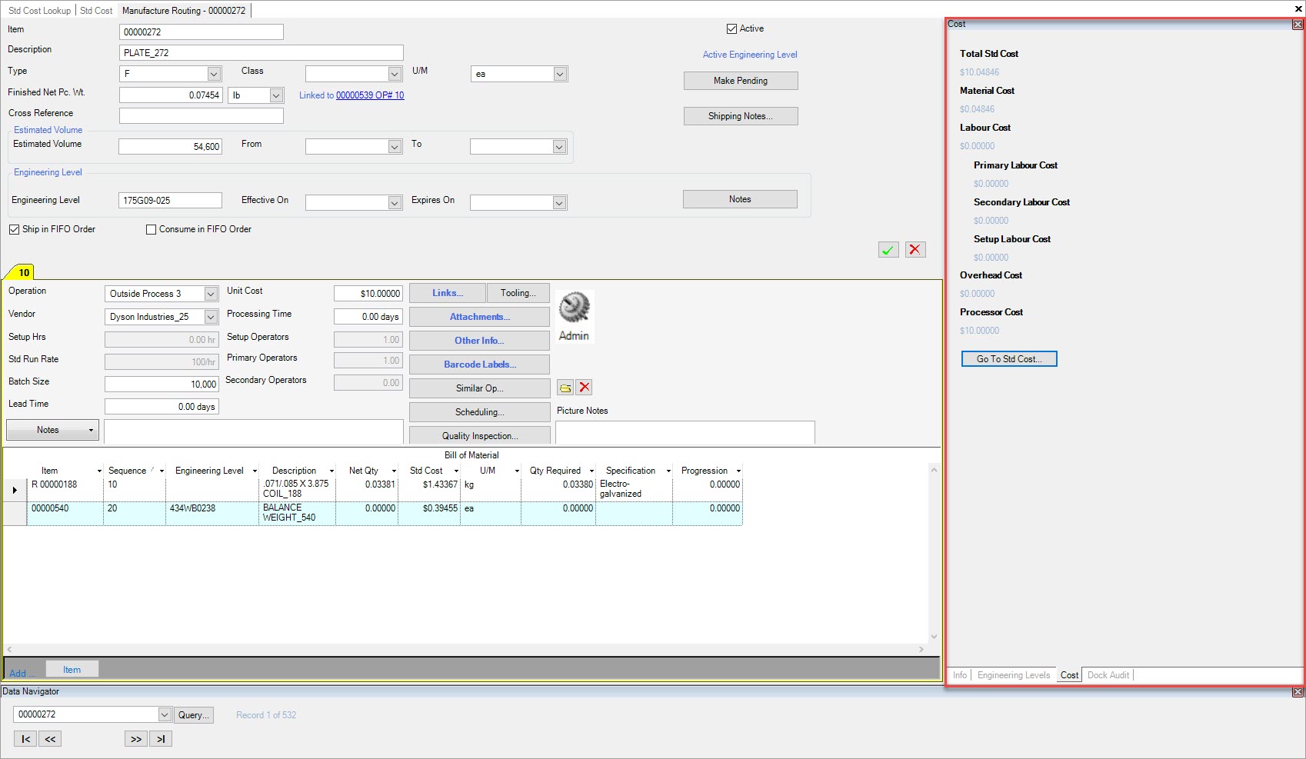Image resolution: width=1306 pixels, height=759 pixels.
Task: Click the Batch Size field
Action: [162, 384]
